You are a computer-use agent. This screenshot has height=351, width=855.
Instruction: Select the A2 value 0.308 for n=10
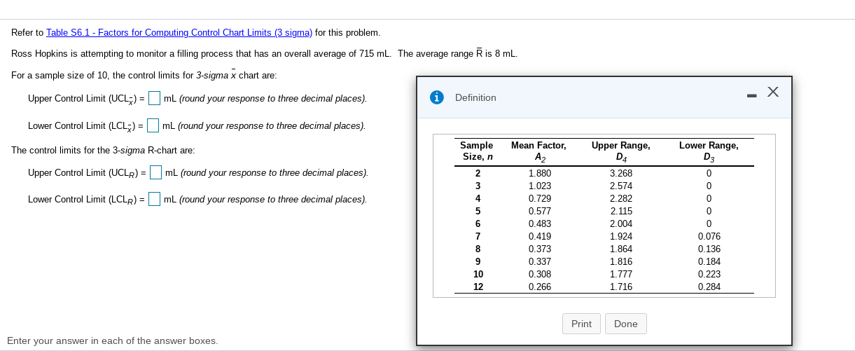point(540,274)
